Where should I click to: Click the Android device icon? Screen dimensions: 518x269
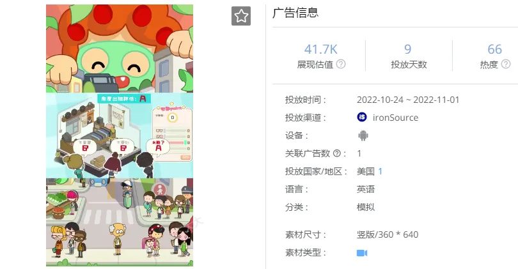(363, 135)
